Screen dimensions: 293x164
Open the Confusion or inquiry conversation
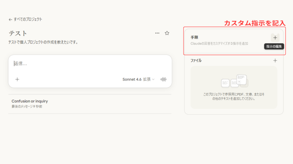(x=30, y=101)
